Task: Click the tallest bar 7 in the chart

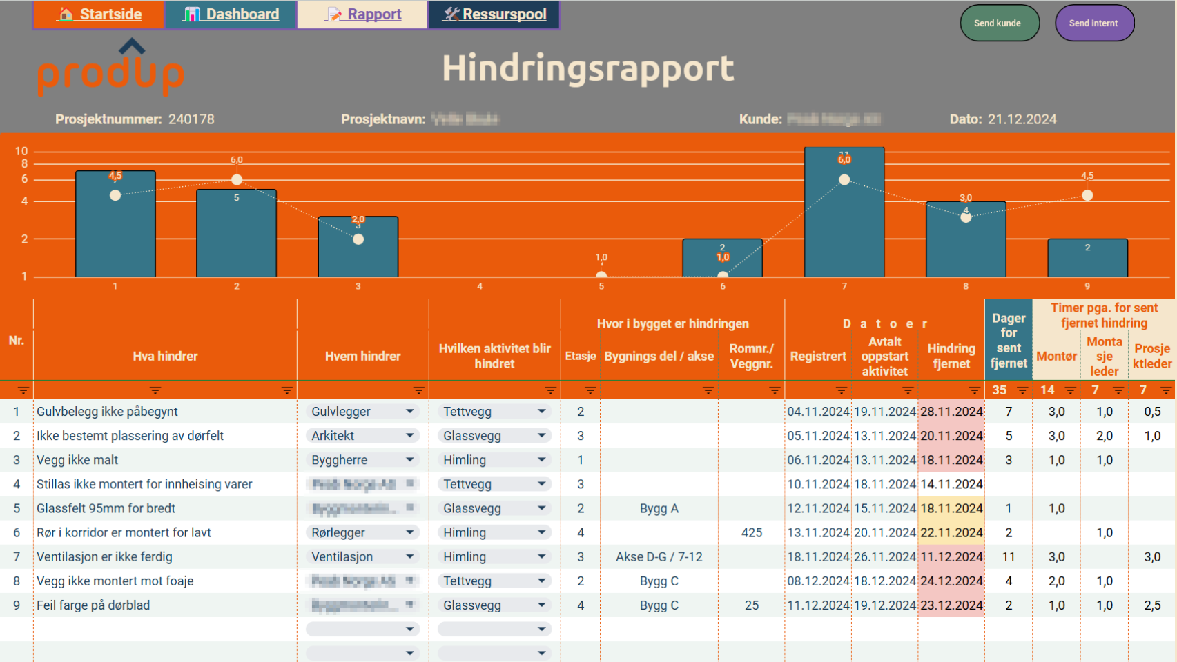Action: [844, 212]
